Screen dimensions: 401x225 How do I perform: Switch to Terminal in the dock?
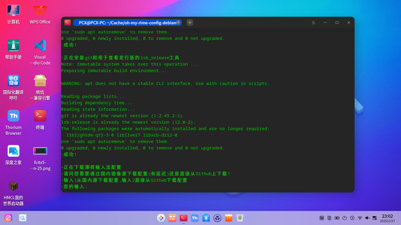click(x=183, y=218)
